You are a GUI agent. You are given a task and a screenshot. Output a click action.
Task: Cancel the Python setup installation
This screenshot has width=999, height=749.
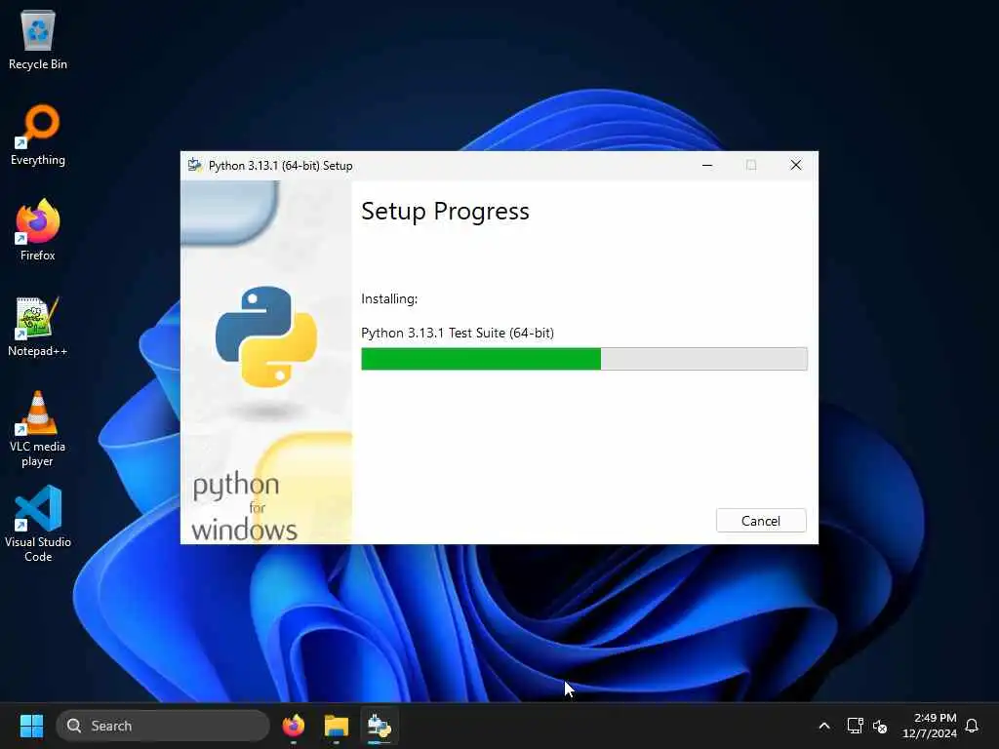(x=761, y=521)
